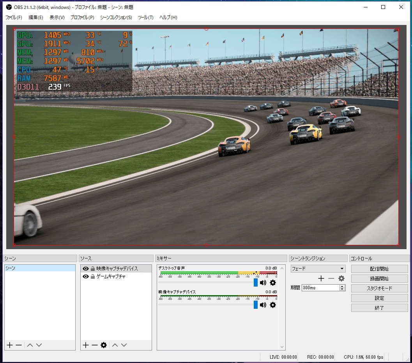The width and height of the screenshot is (412, 363).
Task: Add a new scene with plus icon
Action: point(10,345)
